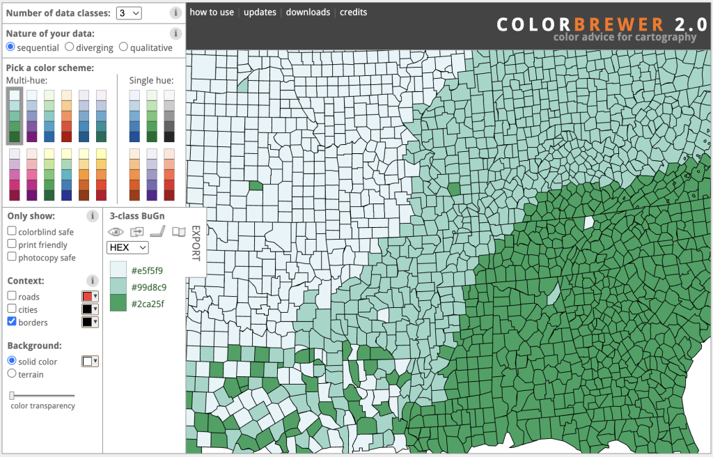
Task: Expand the HEX color format dropdown
Action: click(127, 247)
